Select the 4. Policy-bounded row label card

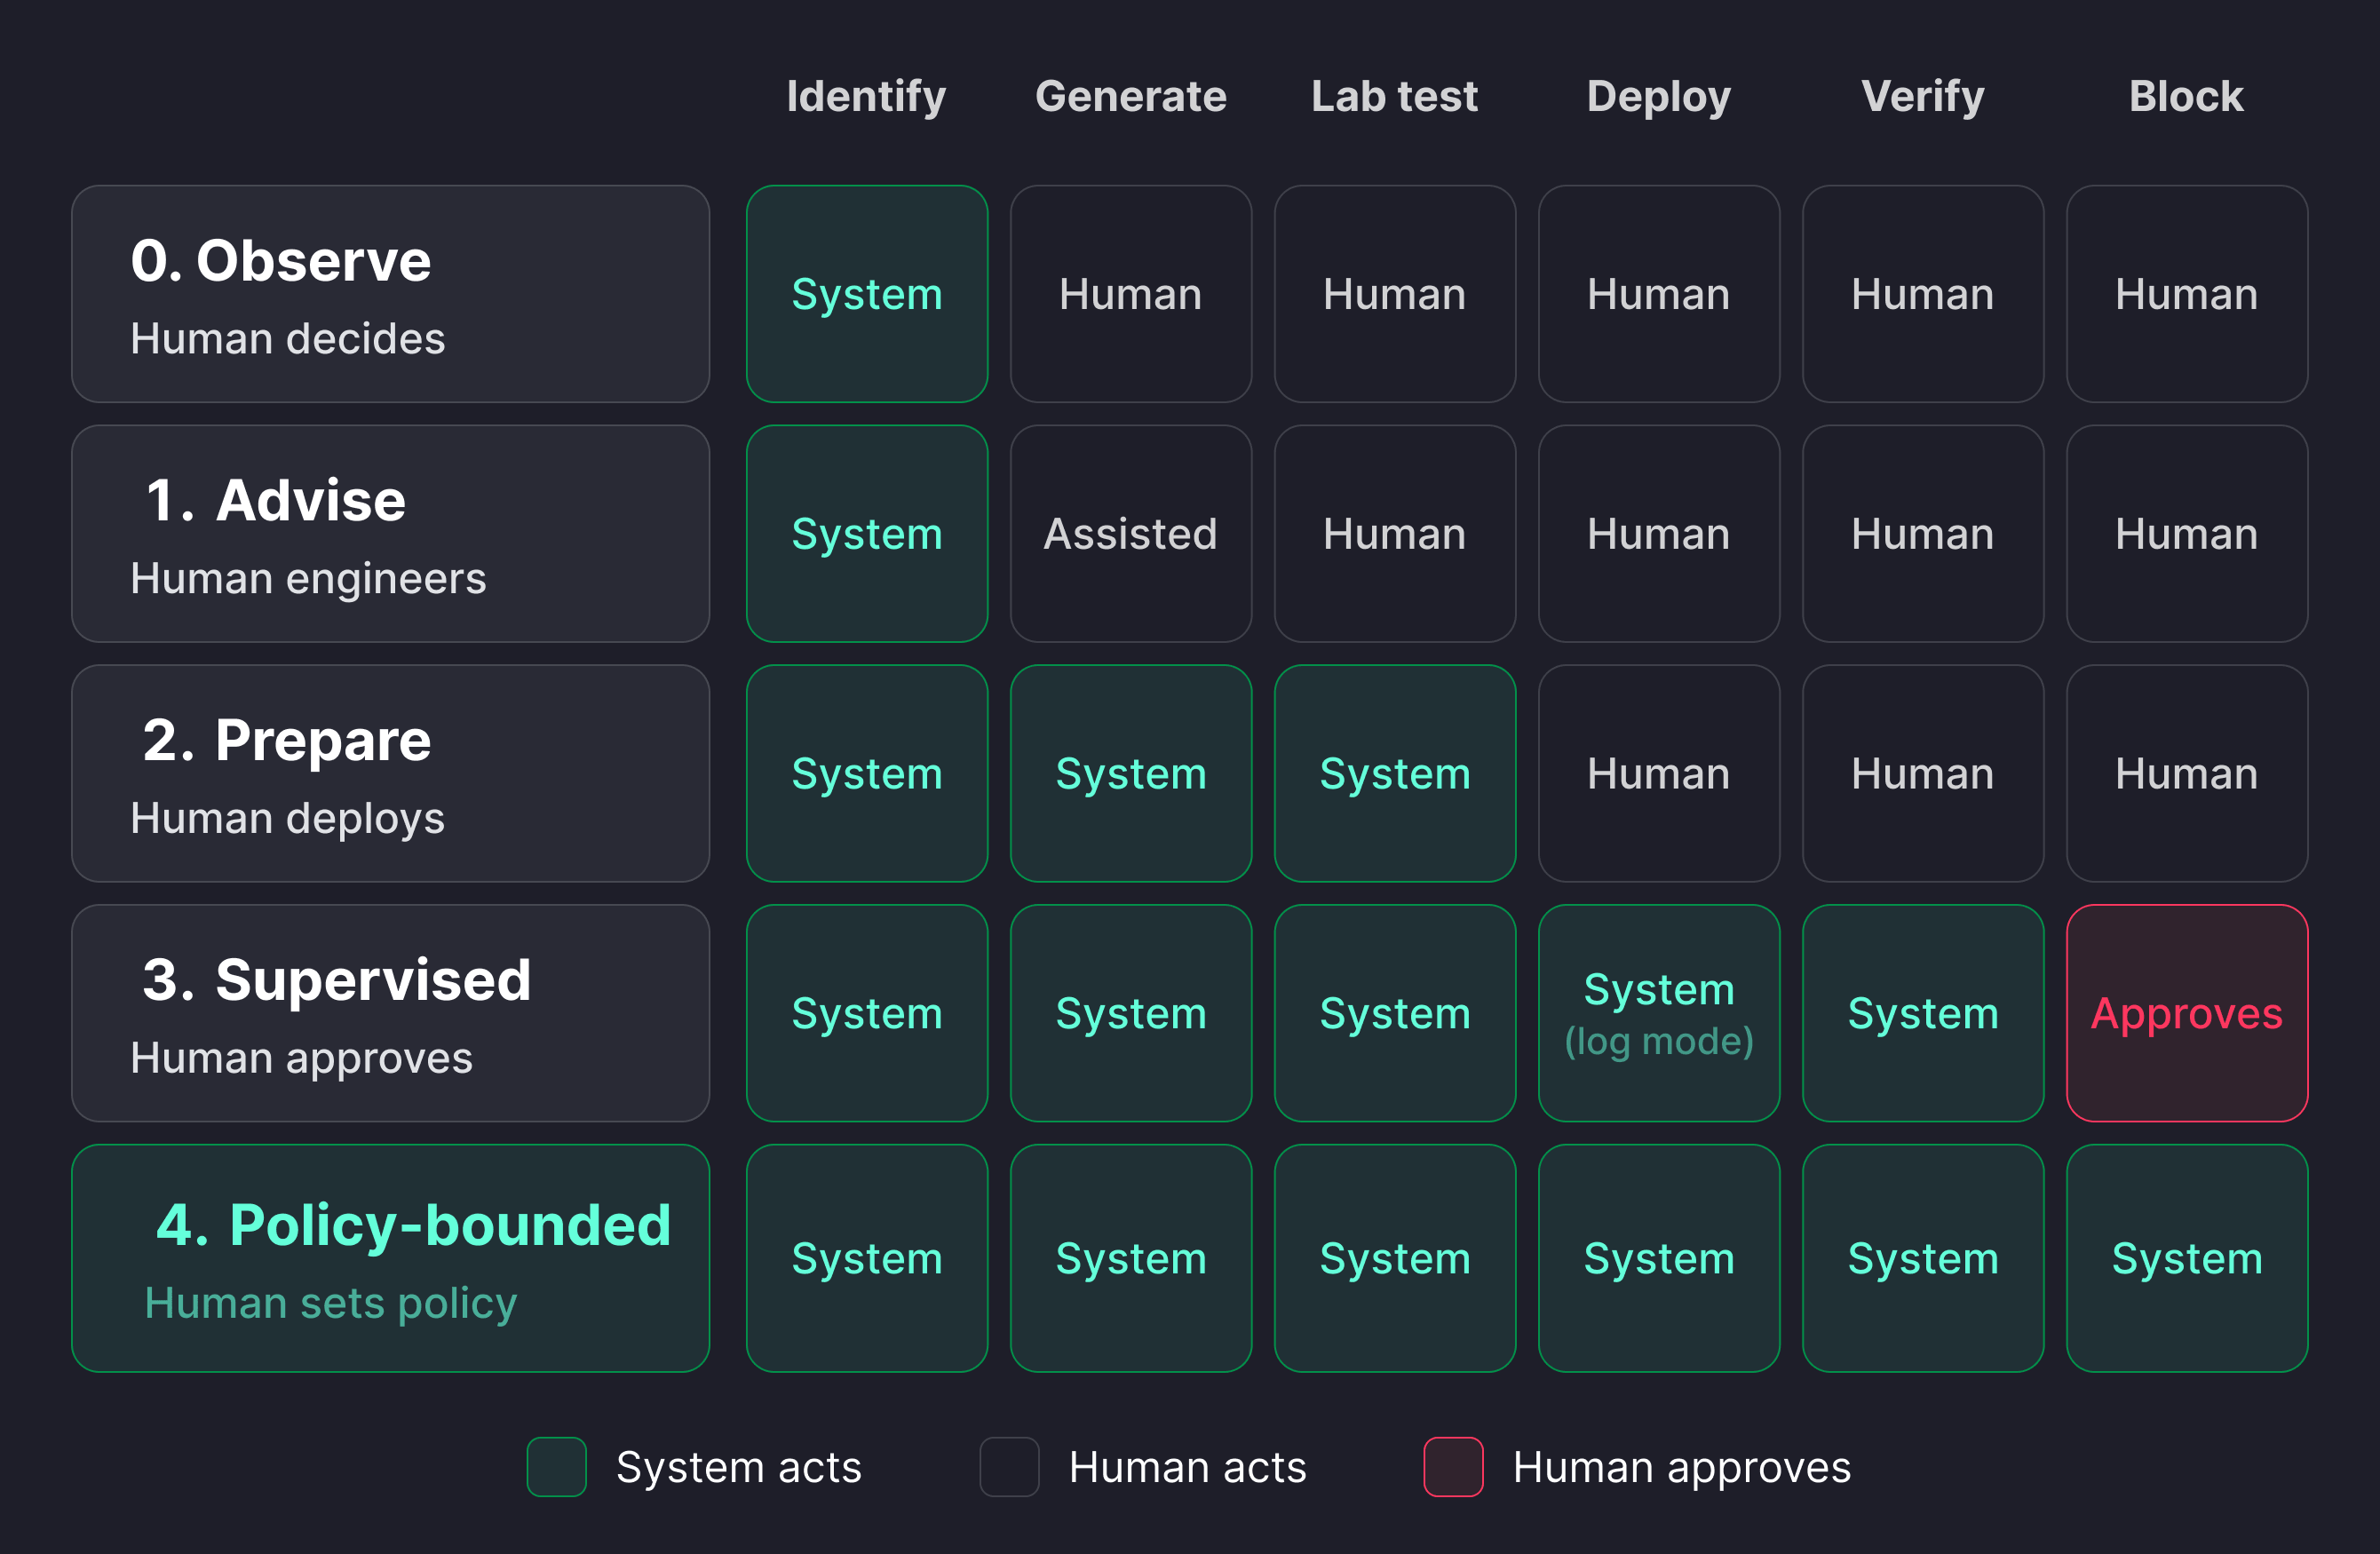point(391,1258)
